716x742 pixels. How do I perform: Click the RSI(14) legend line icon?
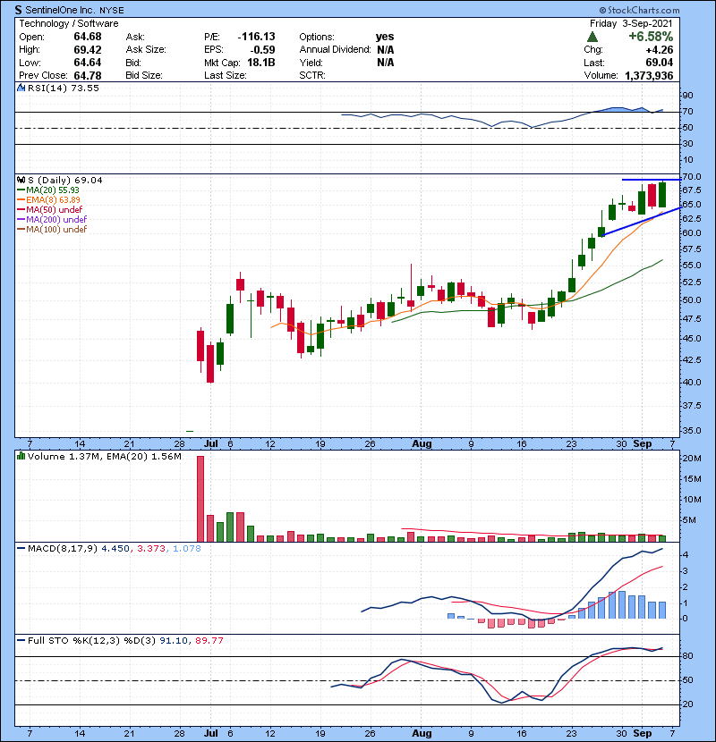[x=21, y=89]
